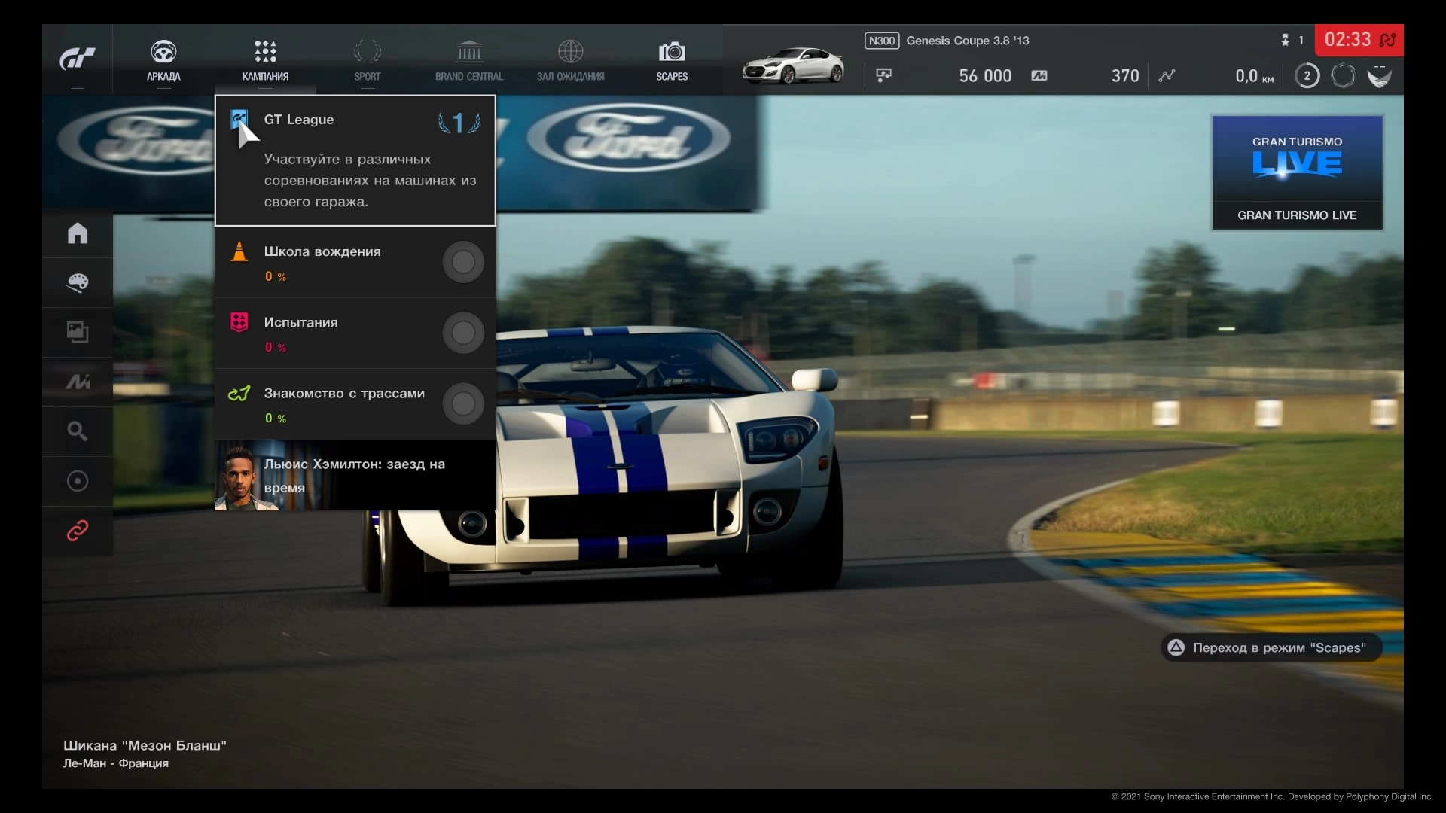Click the disc icon in left sidebar
Viewport: 1446px width, 813px height.
coord(78,481)
